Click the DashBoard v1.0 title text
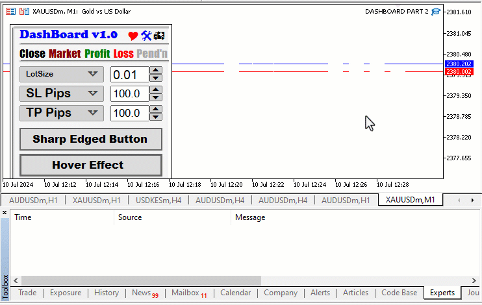Viewport: 482px width, 305px height. pos(69,34)
